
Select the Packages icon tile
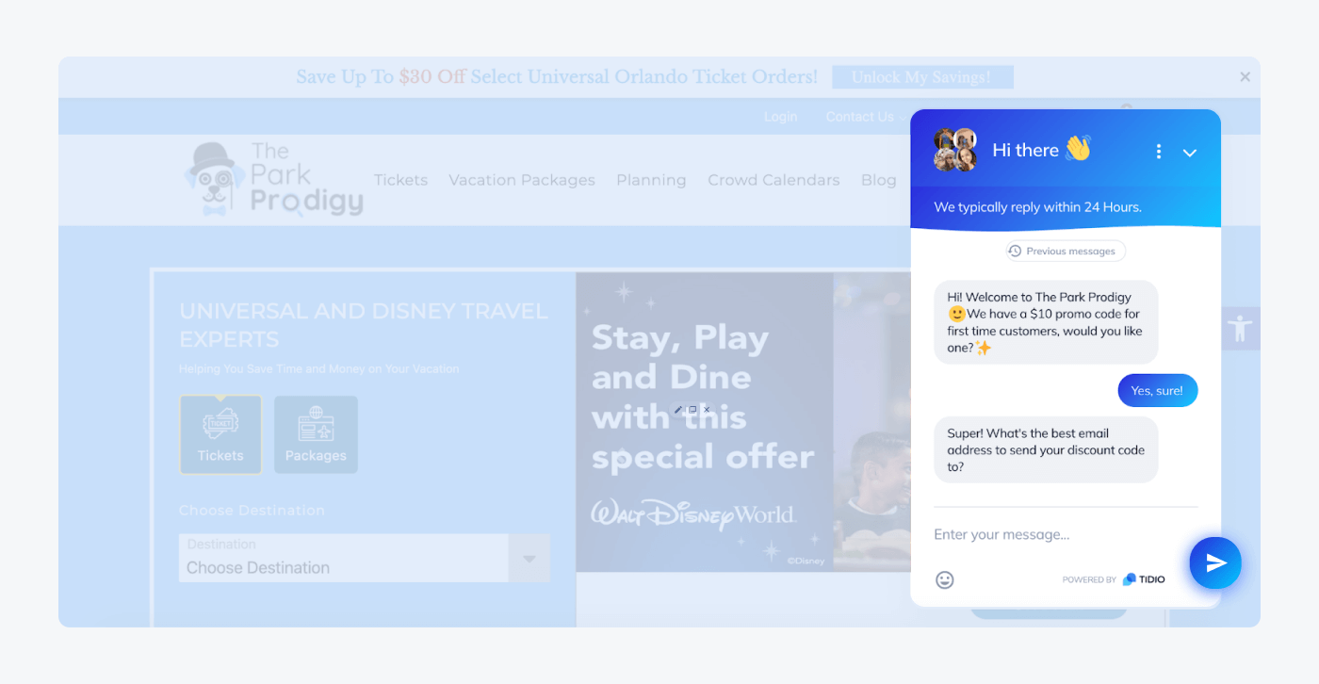pos(316,434)
